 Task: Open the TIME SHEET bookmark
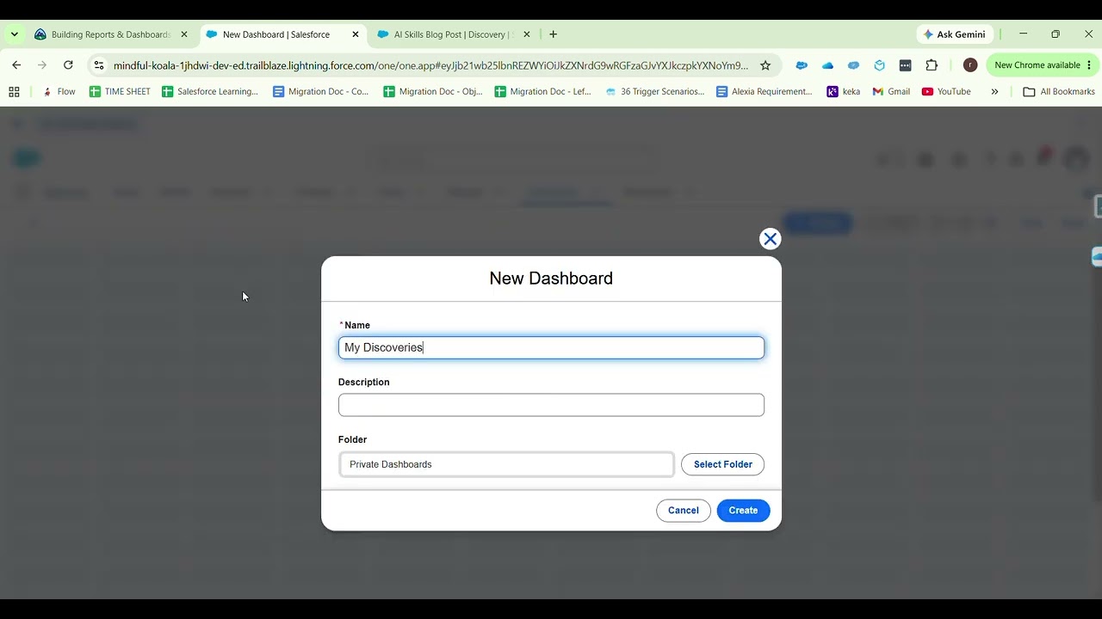point(120,91)
